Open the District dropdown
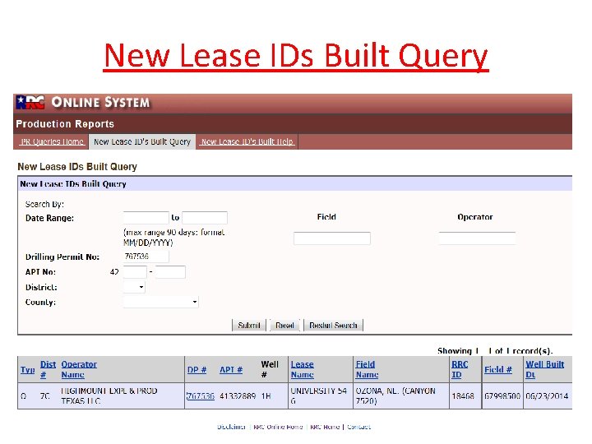This screenshot has height=444, width=592. [134, 287]
